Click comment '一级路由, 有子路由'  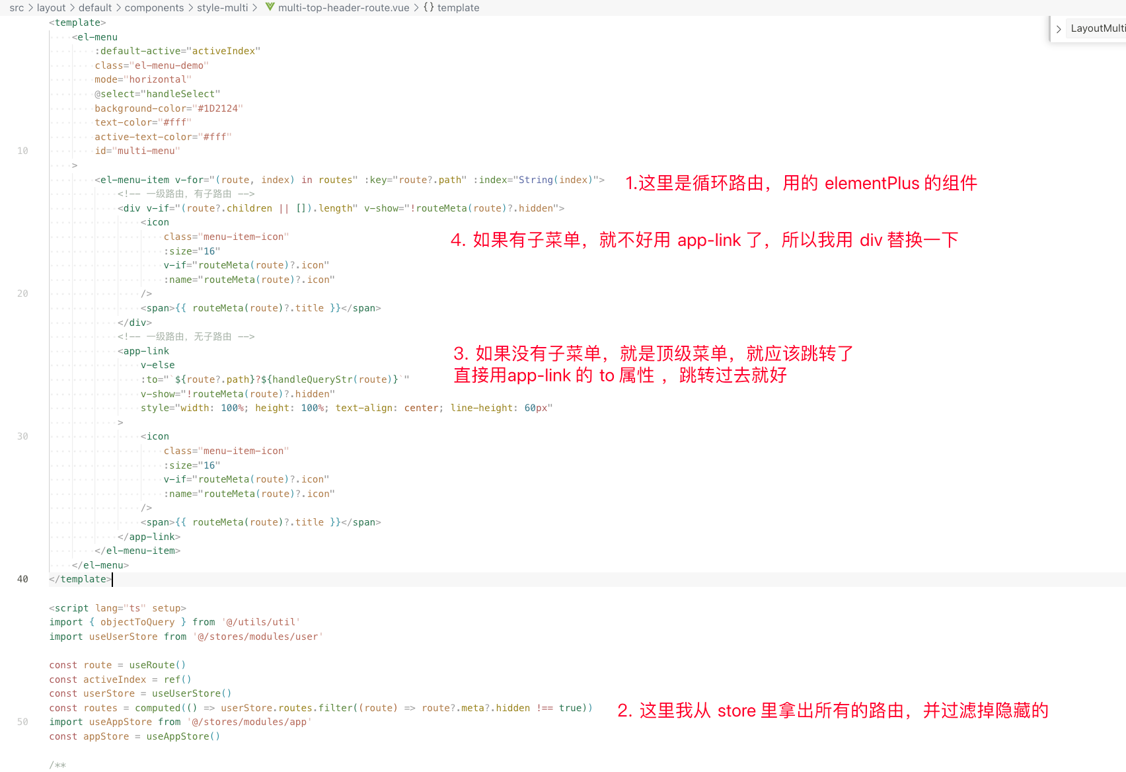[x=186, y=194]
